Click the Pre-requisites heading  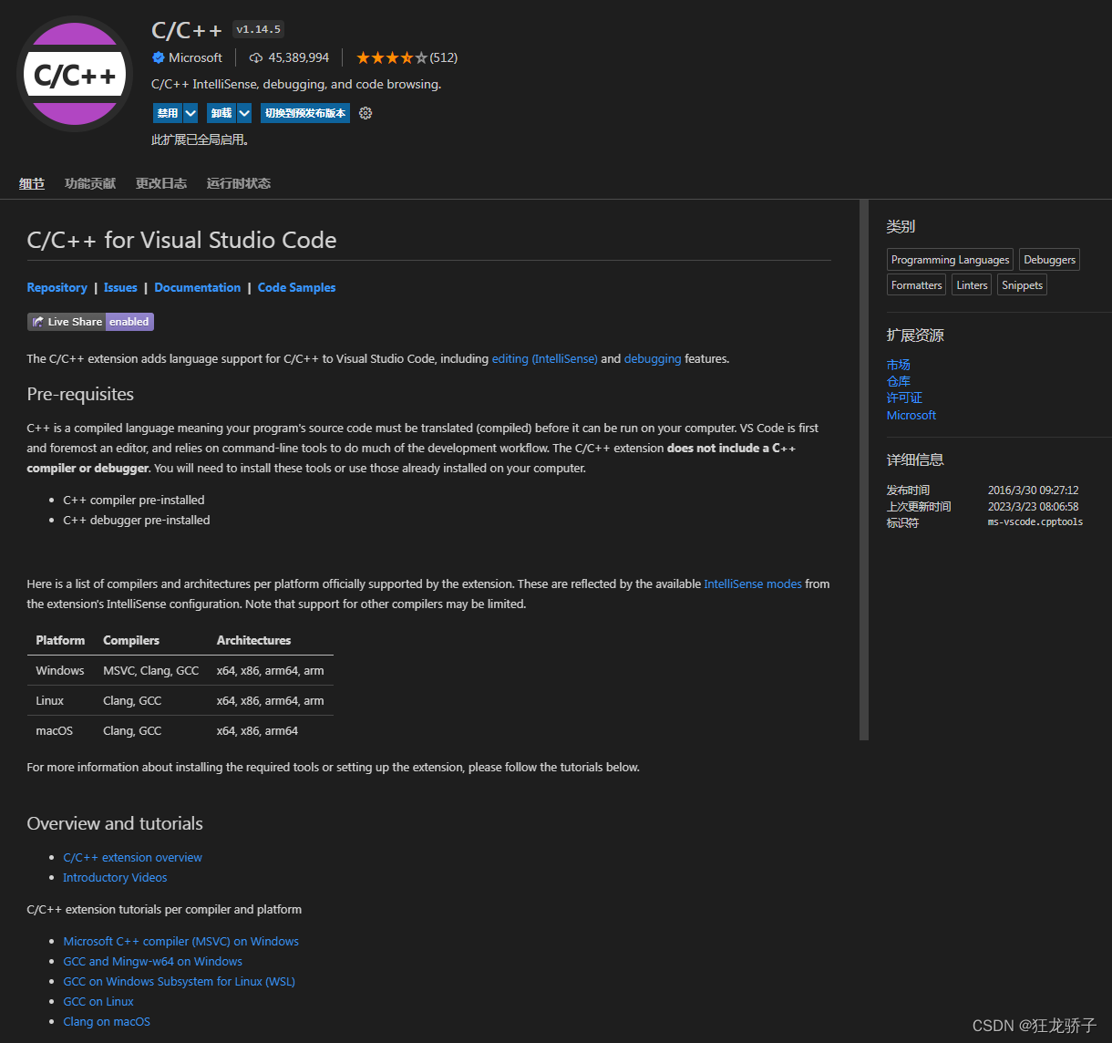pyautogui.click(x=80, y=394)
